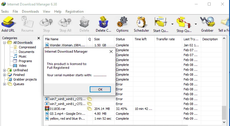Select the All Downloads folder
230x126 pixels.
[23, 43]
